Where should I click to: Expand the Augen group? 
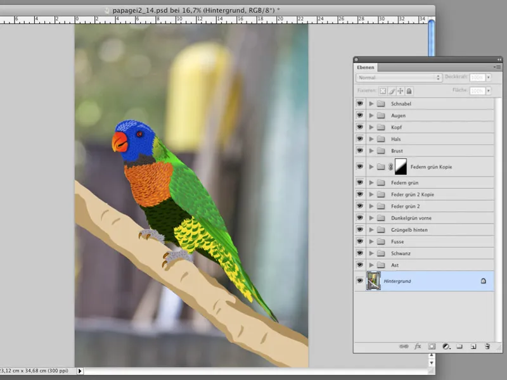click(371, 115)
